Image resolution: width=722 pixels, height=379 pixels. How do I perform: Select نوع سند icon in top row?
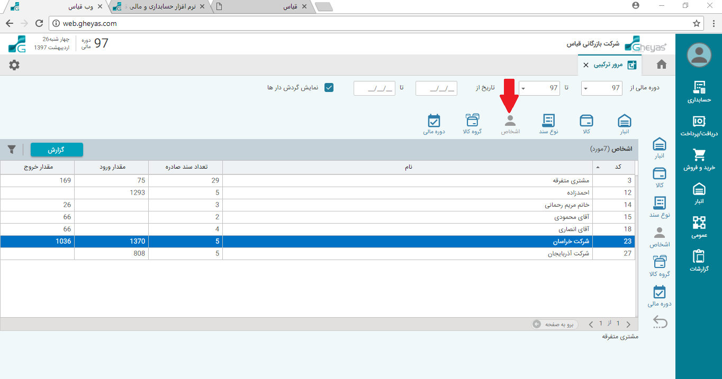[x=548, y=124]
